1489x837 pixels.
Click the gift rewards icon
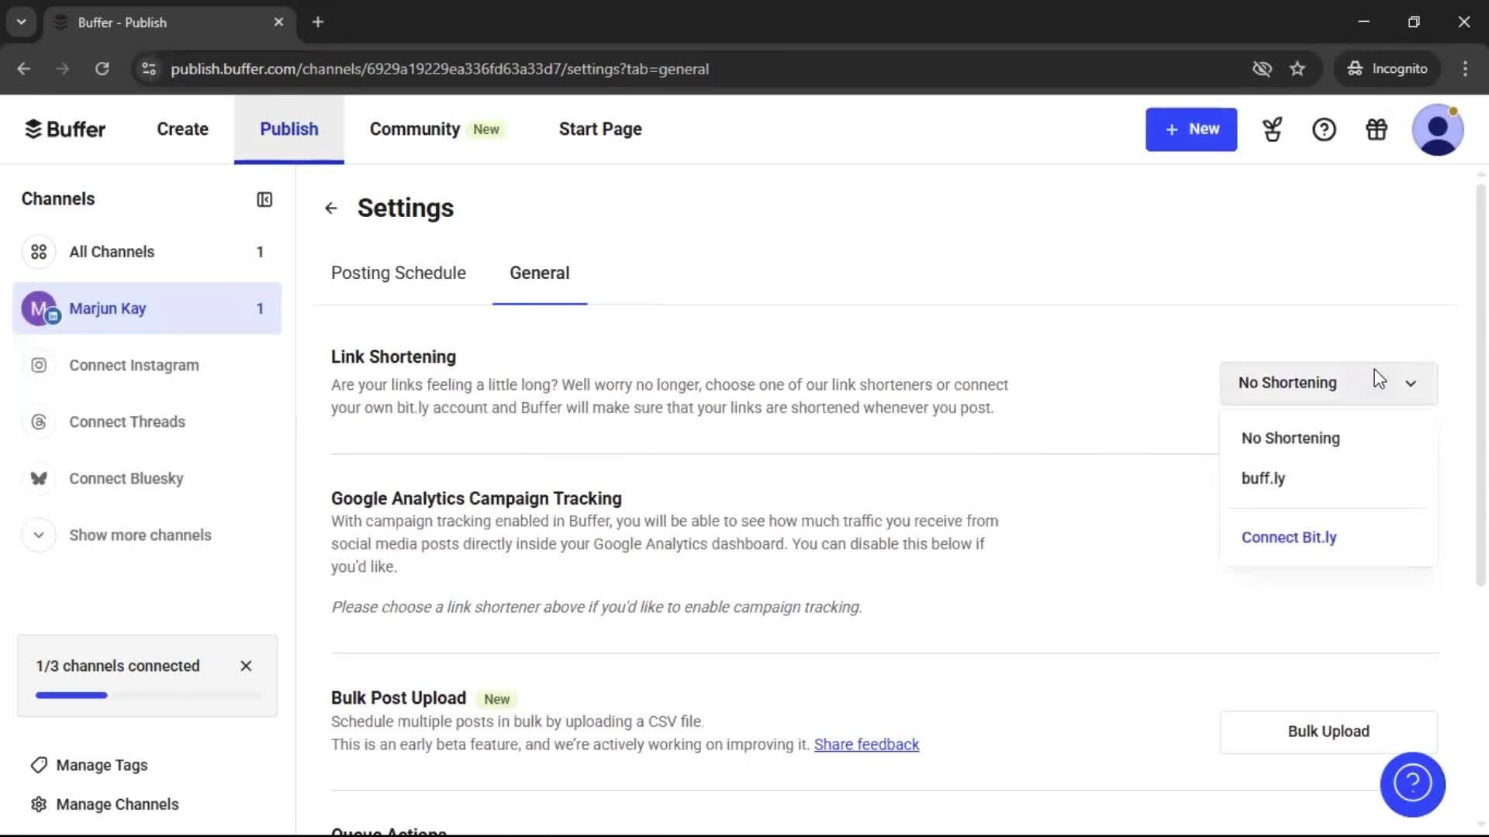click(1376, 129)
